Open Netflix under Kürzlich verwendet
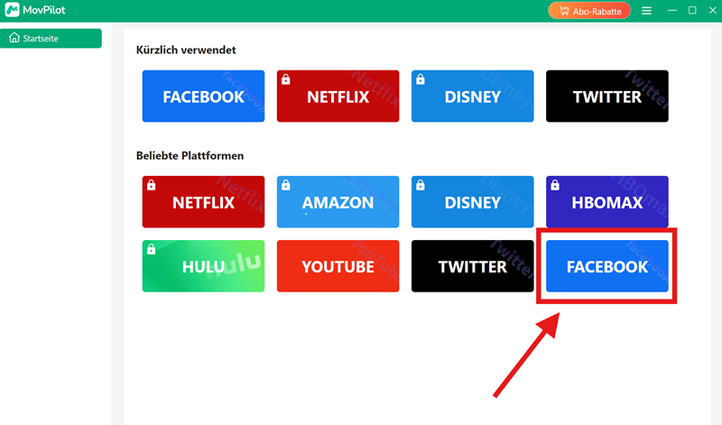722x425 pixels. tap(338, 97)
